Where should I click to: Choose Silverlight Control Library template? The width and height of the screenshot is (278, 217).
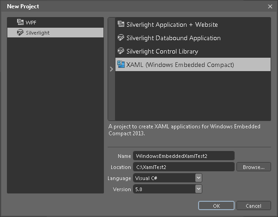pos(193,51)
